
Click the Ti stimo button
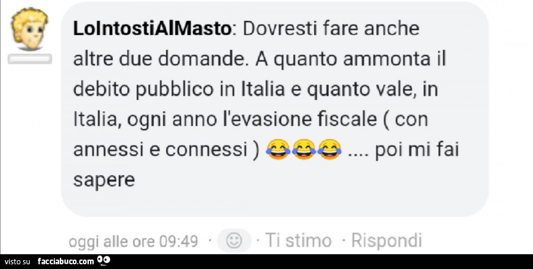(x=298, y=241)
